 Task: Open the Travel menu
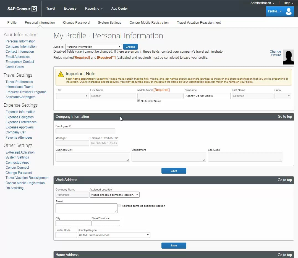pos(51,9)
